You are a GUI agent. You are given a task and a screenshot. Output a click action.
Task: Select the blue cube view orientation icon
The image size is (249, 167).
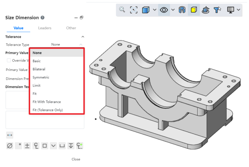tap(146, 9)
